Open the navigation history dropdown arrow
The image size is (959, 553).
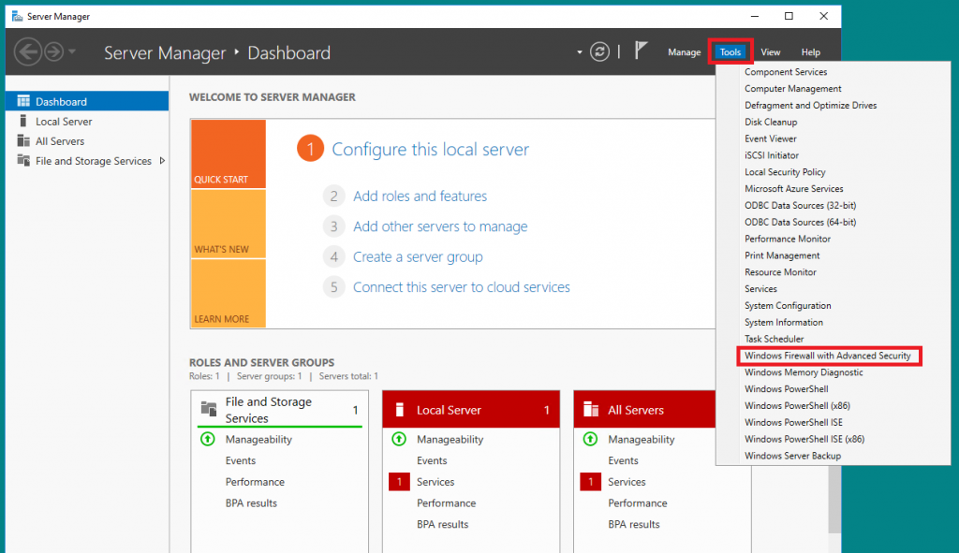[x=72, y=52]
